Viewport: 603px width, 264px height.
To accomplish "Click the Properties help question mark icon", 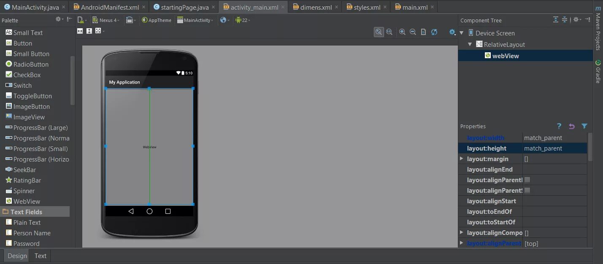I will click(559, 126).
